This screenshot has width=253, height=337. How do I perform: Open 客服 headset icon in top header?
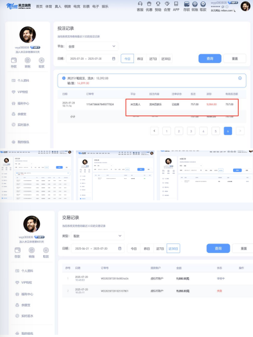point(140,4)
